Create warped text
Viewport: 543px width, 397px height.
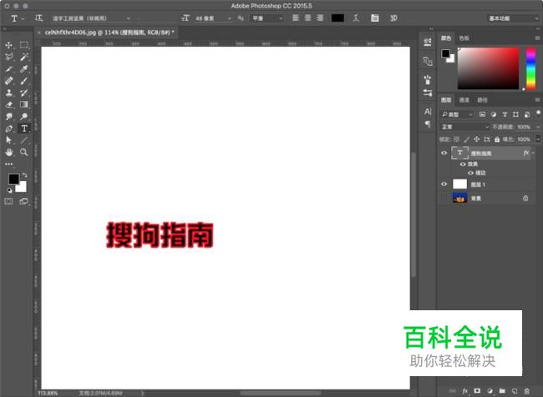356,18
